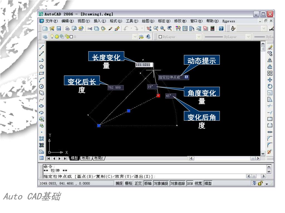This screenshot has width=285, height=213.
Task: Expand the layer list dropdown
Action: [x=135, y=37]
